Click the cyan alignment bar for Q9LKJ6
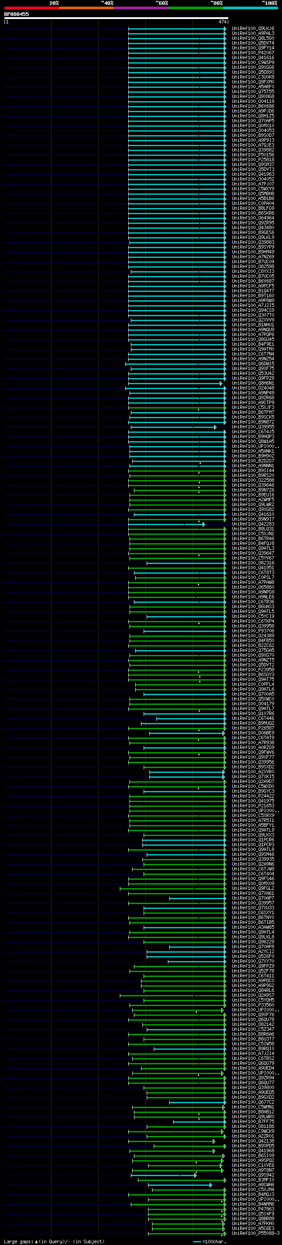 [176, 29]
